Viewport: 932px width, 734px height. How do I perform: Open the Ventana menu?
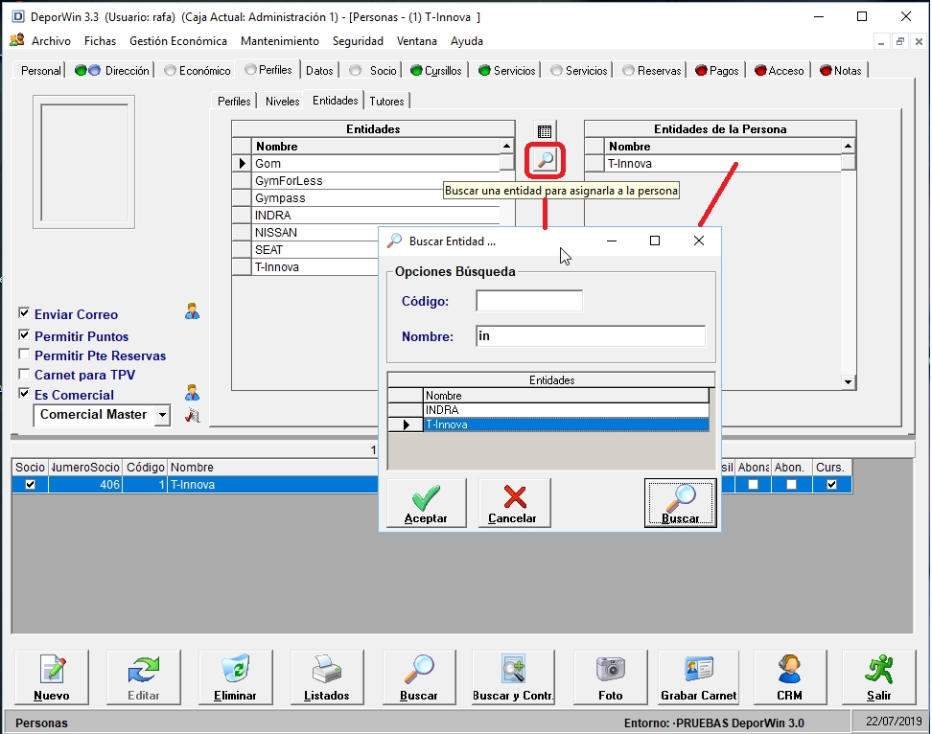click(x=417, y=41)
